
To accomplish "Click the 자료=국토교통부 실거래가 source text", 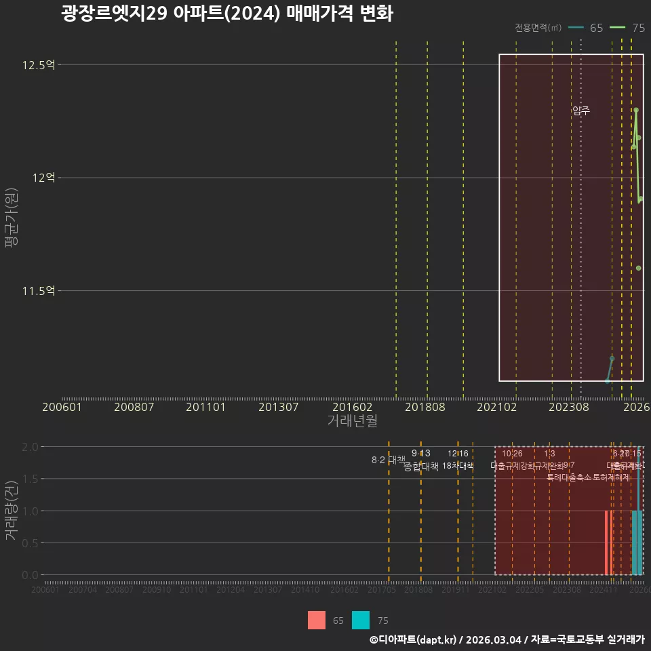I will 588,639.
